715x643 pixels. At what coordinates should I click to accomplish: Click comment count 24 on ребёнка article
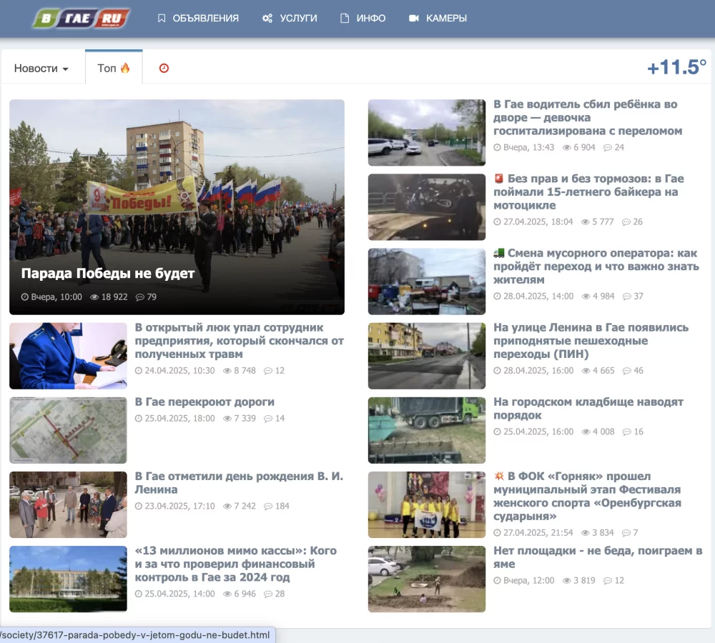(618, 147)
